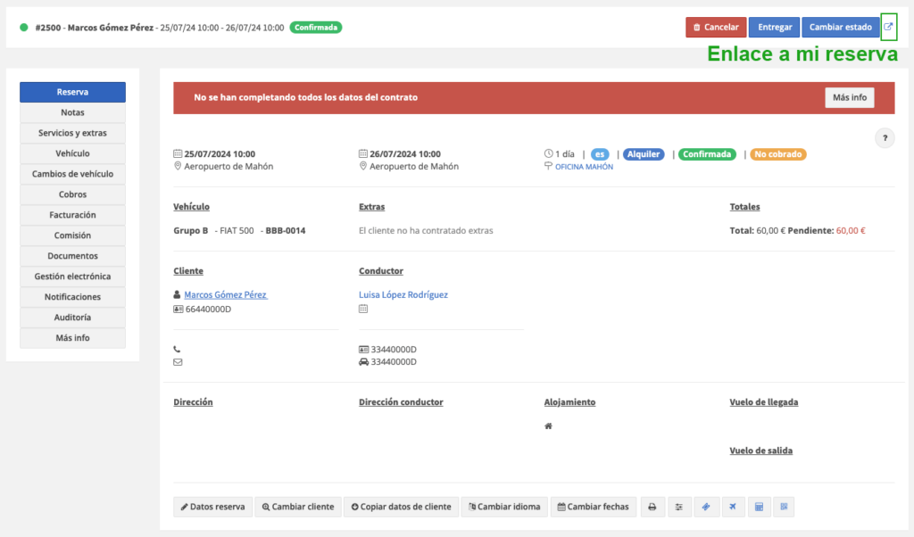Open the Facturación tab

pyautogui.click(x=73, y=215)
